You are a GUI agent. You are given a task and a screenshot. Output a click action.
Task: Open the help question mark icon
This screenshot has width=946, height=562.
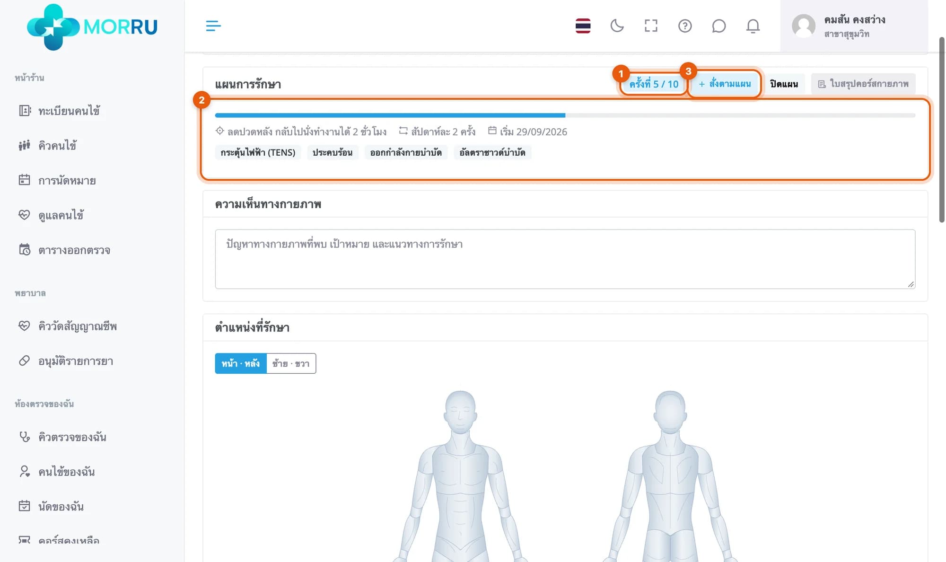[x=685, y=26]
